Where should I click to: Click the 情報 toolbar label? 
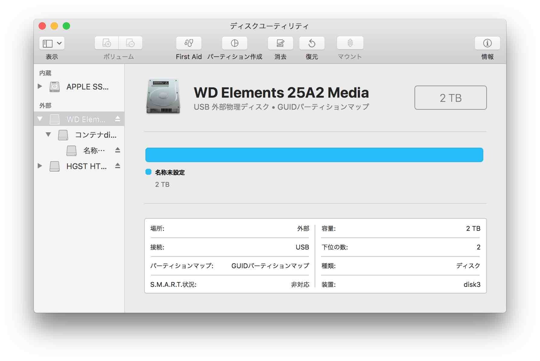point(488,57)
